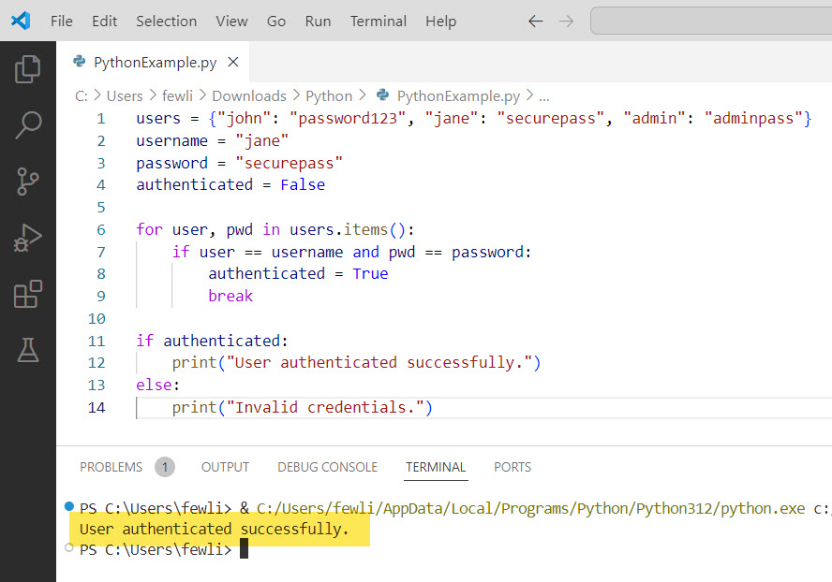This screenshot has width=832, height=582.
Task: Go back with the left arrow
Action: click(x=536, y=21)
